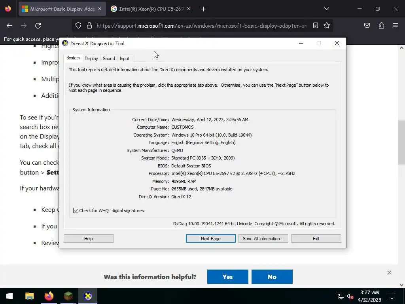
Task: Open a new browser tab with plus
Action: (204, 9)
